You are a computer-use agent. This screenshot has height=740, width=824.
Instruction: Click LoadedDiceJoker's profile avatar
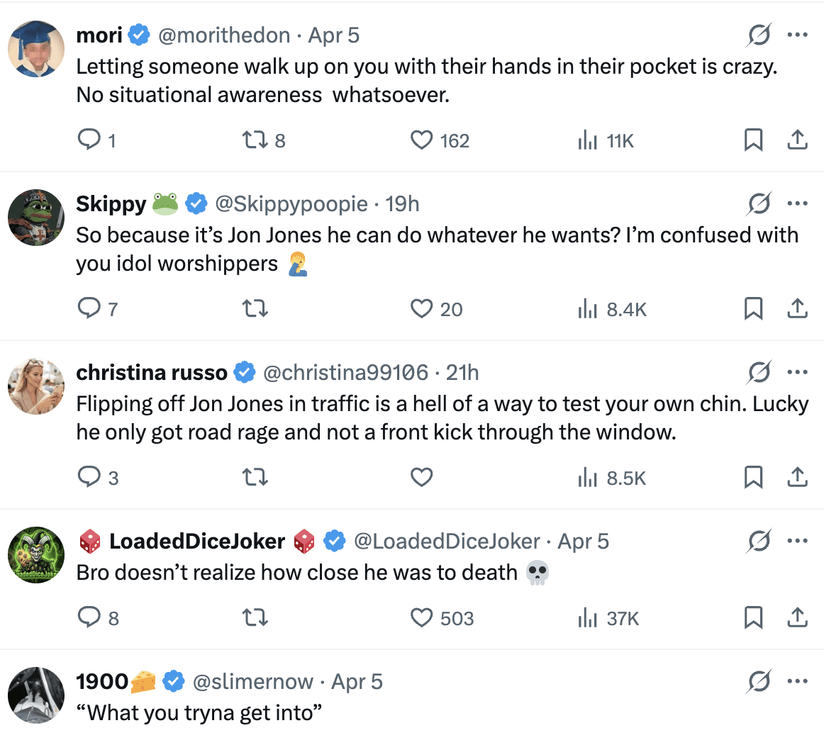36,555
